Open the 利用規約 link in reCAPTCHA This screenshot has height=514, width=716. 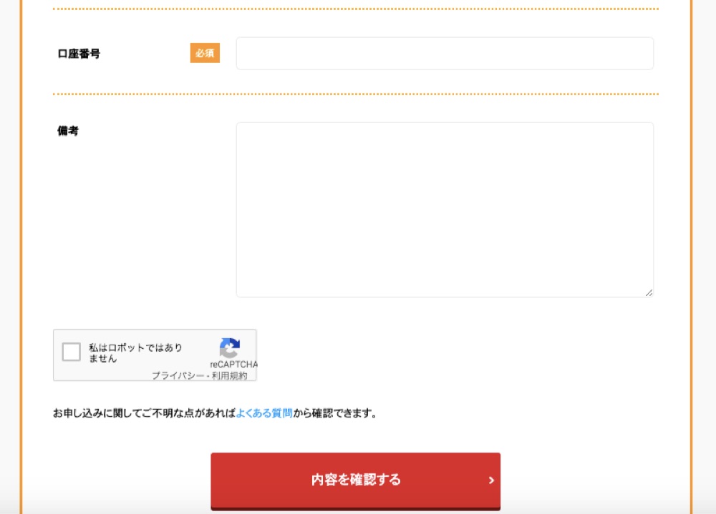click(x=229, y=375)
